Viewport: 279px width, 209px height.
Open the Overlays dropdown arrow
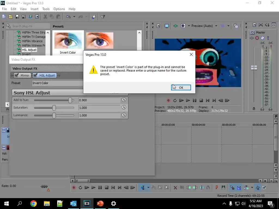228,26
